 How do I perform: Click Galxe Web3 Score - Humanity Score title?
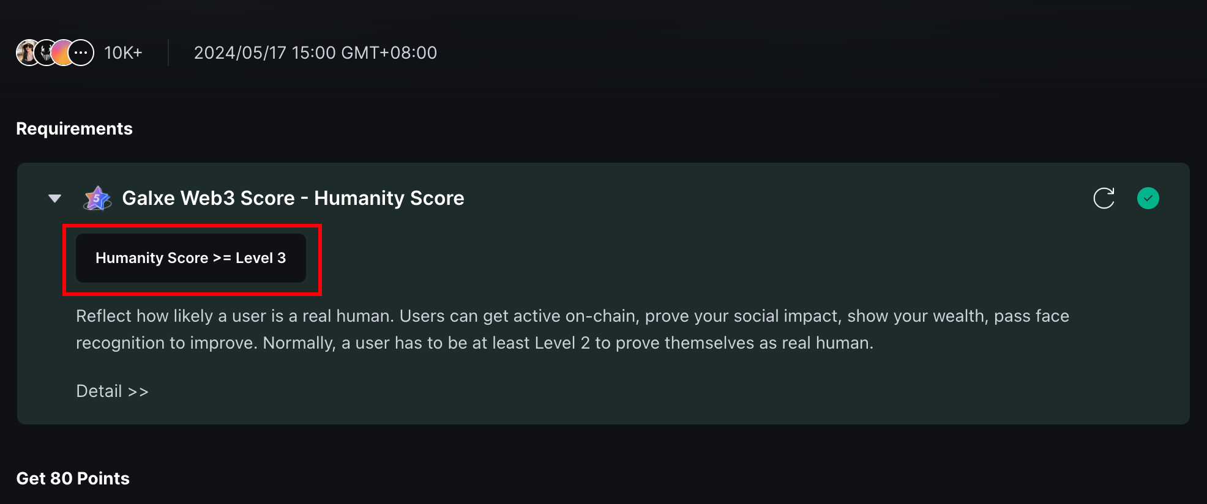293,198
